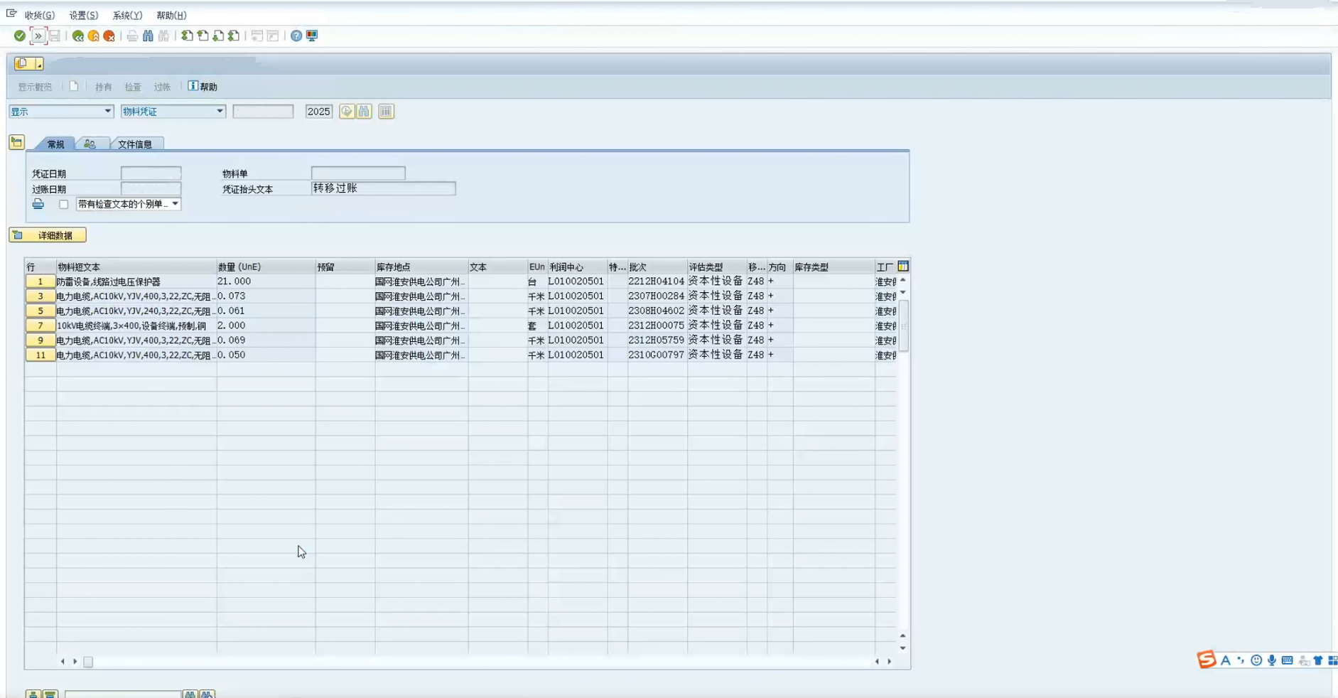Click the Customize Local Layout monitor icon

point(312,36)
